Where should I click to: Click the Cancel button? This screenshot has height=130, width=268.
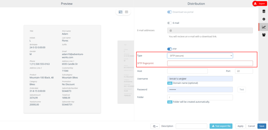click(x=251, y=126)
